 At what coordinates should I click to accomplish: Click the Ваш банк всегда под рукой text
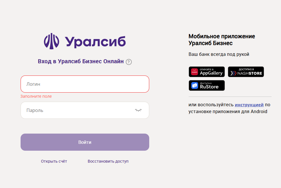point(219,54)
